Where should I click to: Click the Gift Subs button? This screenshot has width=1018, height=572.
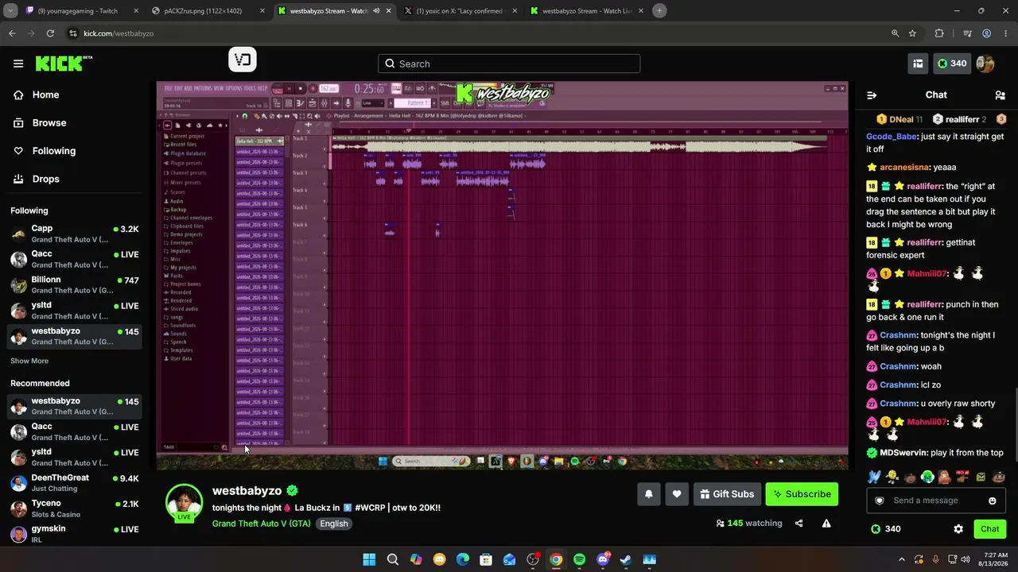coord(727,494)
